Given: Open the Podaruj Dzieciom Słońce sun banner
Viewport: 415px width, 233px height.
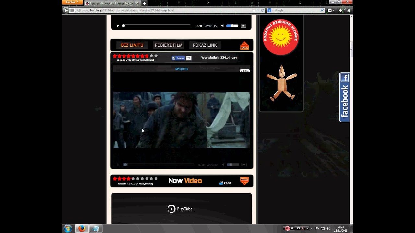Looking at the screenshot, I should click(x=280, y=37).
